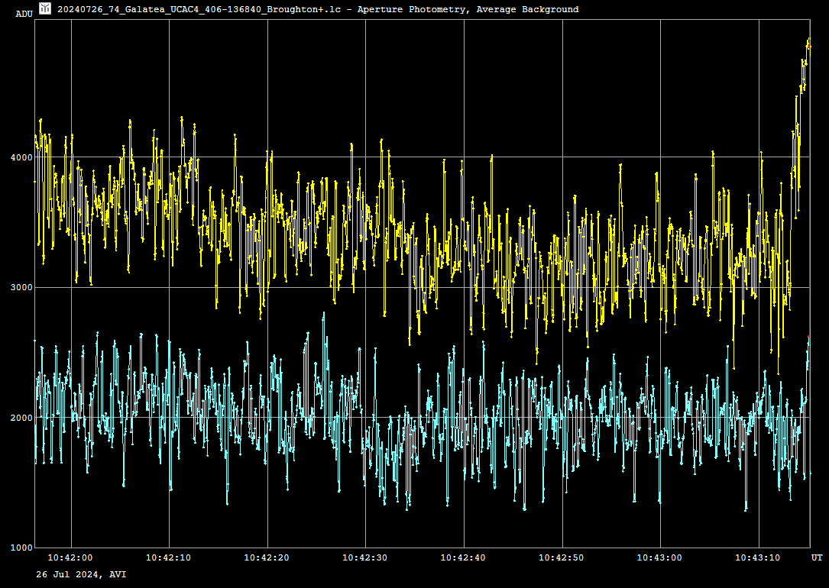The image size is (829, 588).
Task: Click the 10:42:10 time label
Action: 169,557
